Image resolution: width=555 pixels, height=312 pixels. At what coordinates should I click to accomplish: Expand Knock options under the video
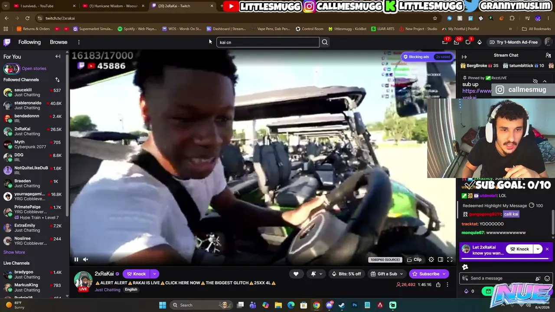(x=154, y=274)
